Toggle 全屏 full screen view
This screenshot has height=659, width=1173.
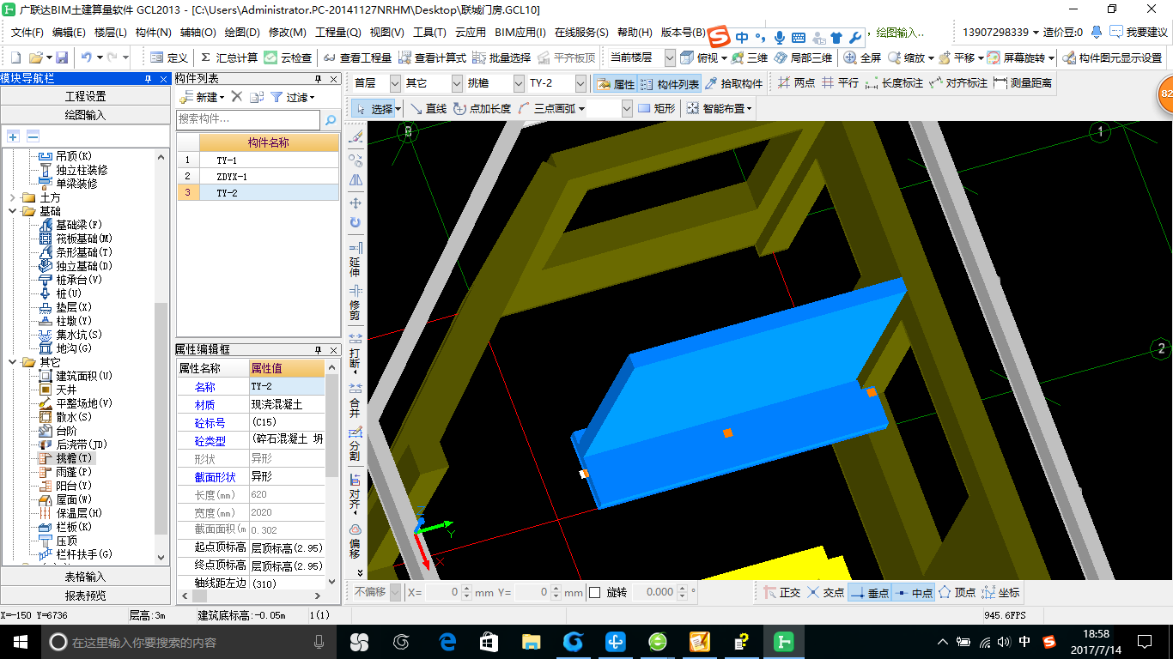[x=862, y=58]
